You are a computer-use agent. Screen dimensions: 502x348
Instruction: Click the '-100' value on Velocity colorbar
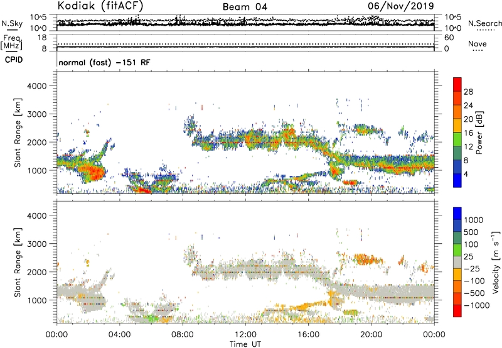coord(474,281)
